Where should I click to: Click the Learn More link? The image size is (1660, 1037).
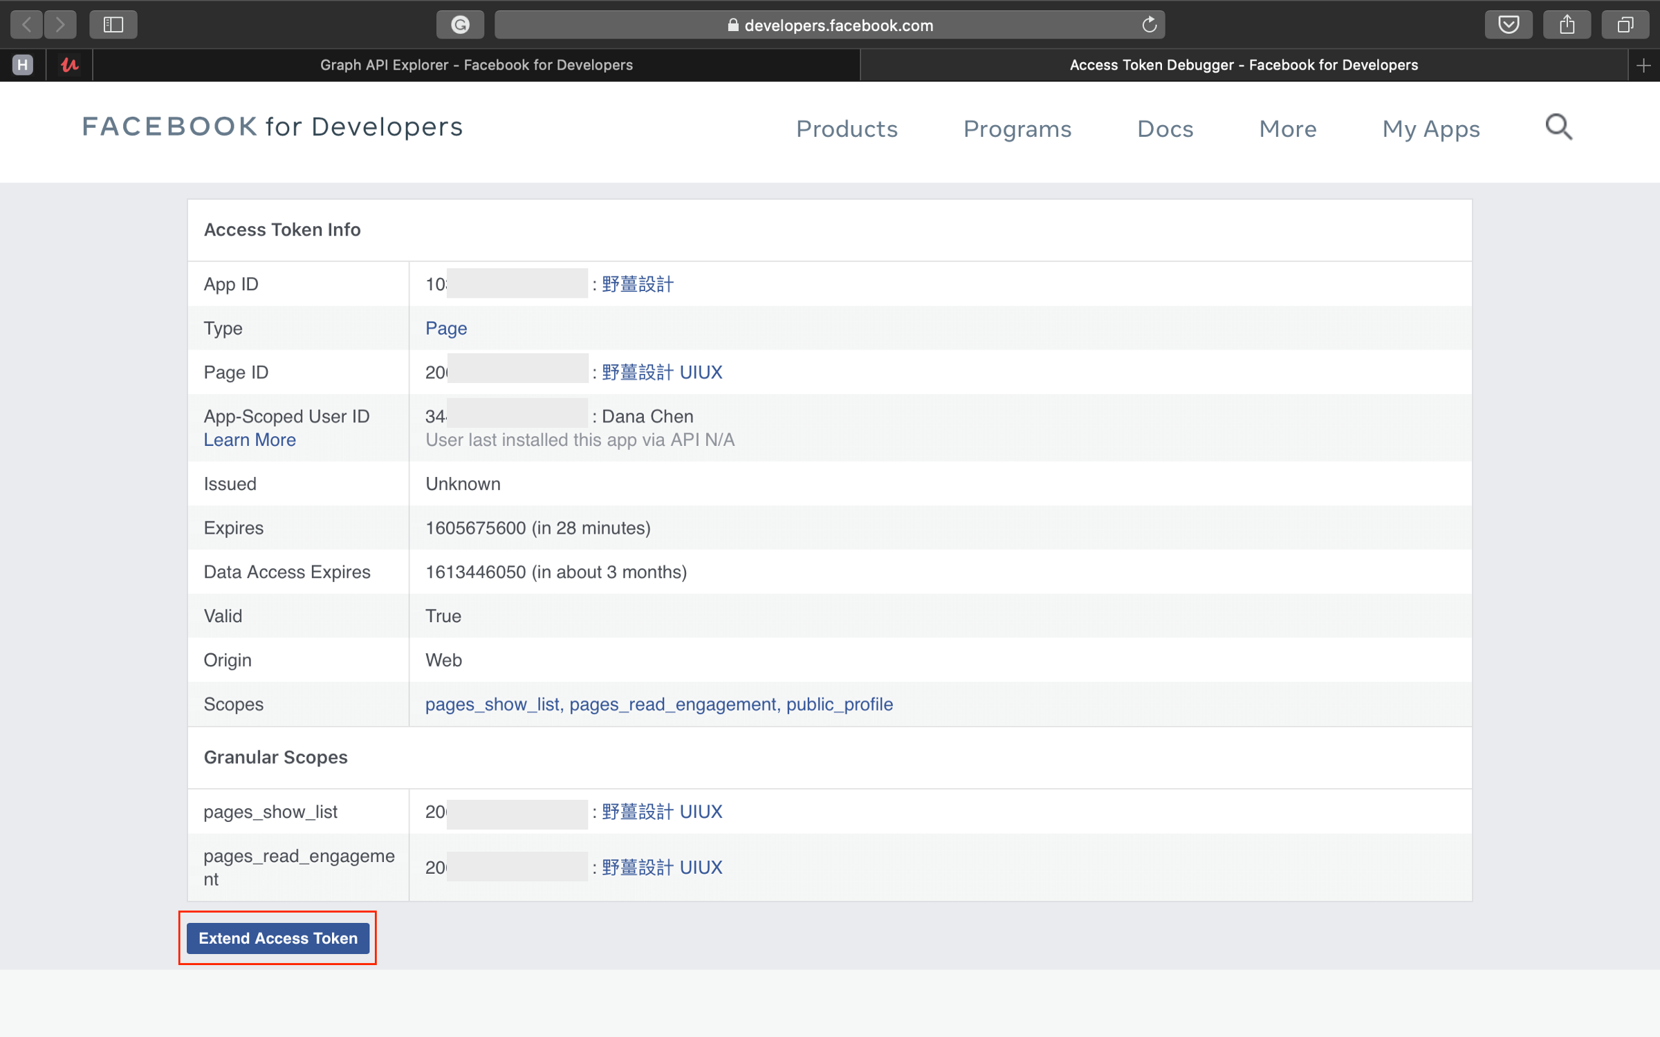250,440
